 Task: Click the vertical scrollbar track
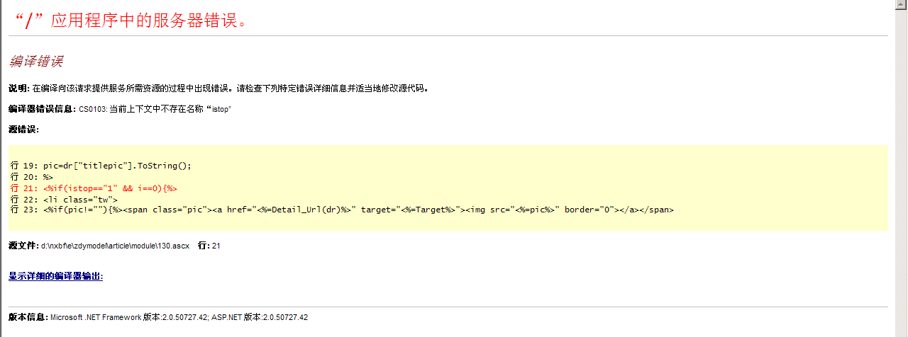tap(902, 173)
